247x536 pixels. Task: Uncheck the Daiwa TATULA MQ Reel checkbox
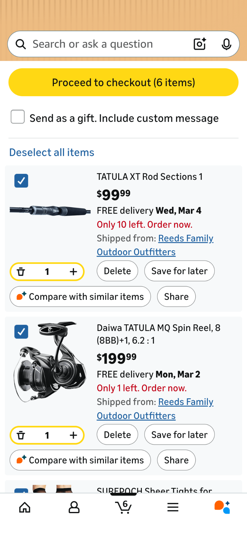[21, 332]
